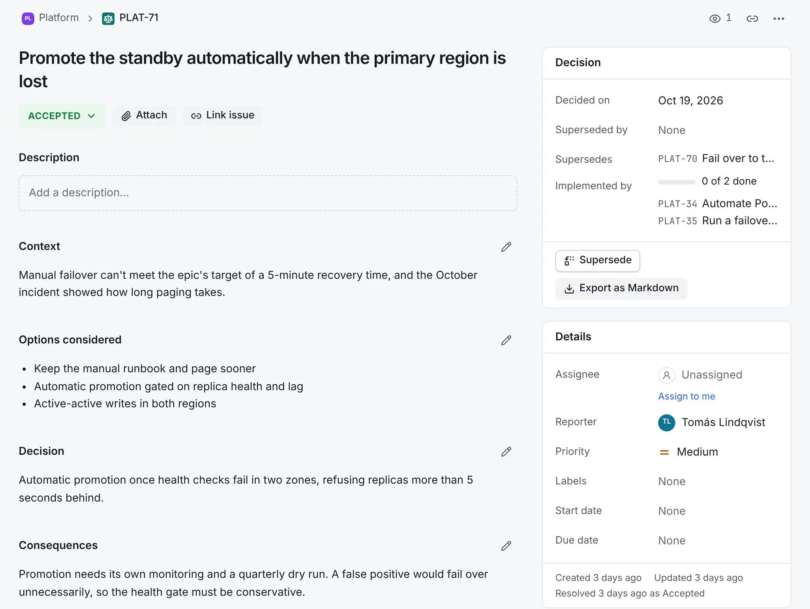Click the Assign to me link
The image size is (810, 609).
pos(687,396)
